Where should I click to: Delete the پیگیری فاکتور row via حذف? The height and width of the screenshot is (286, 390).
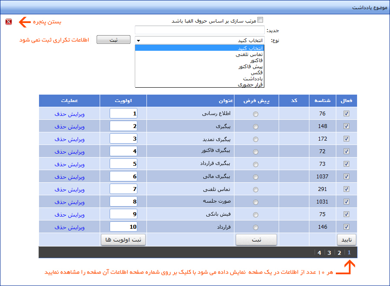pyautogui.click(x=60, y=152)
